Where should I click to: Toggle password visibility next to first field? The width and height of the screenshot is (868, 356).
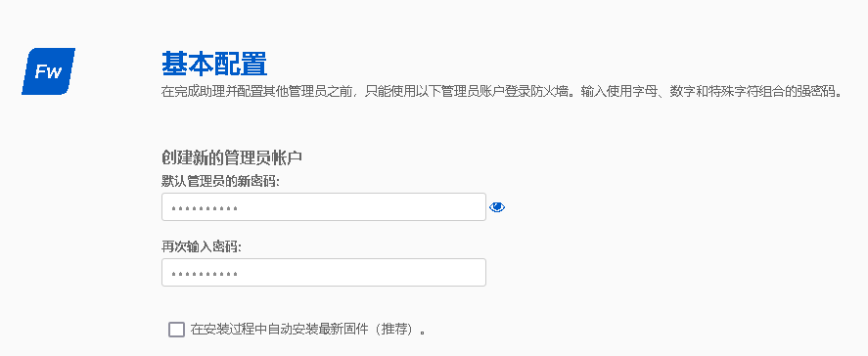[x=497, y=207]
